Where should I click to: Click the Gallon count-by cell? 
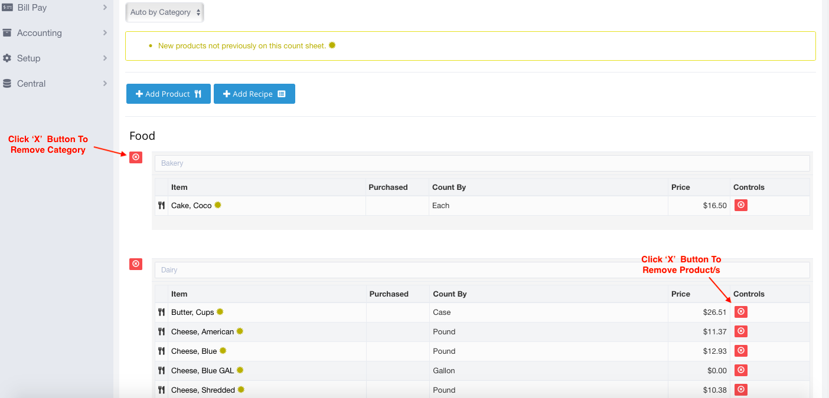[549, 371]
